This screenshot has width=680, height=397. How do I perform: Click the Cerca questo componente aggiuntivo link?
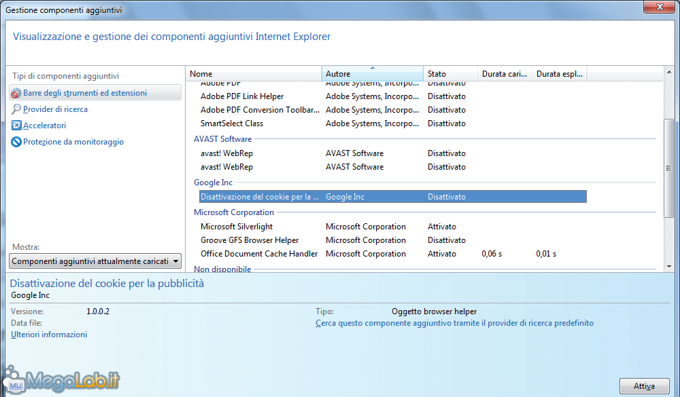[x=454, y=323]
